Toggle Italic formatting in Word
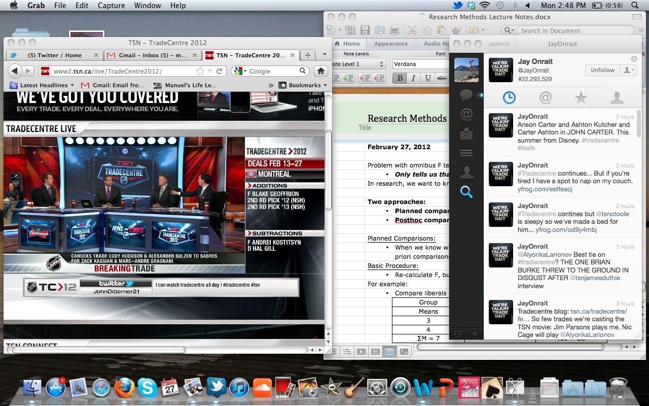Image resolution: width=649 pixels, height=406 pixels. point(413,78)
